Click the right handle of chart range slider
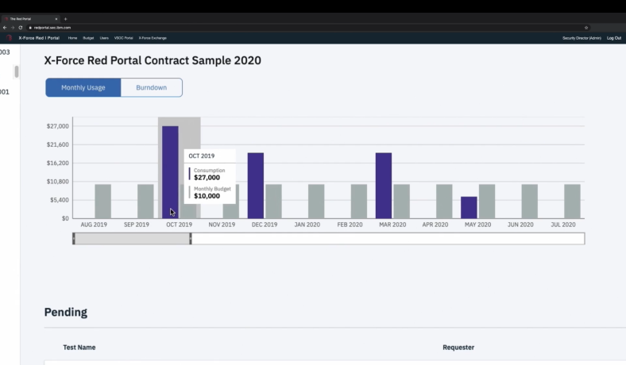This screenshot has height=365, width=626. pos(191,239)
